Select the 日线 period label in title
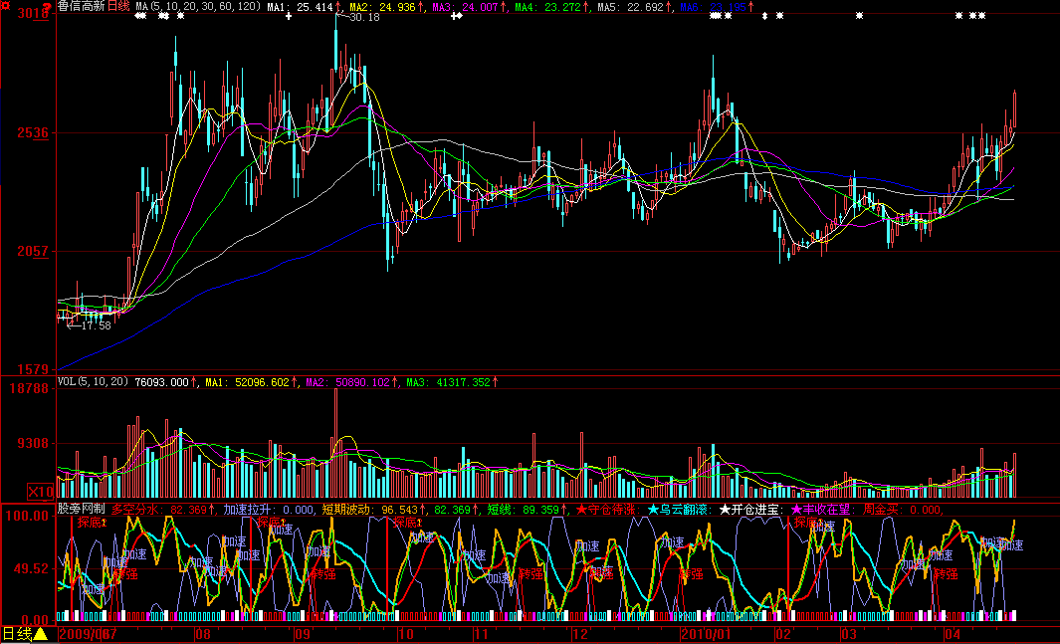Image resolution: width=1060 pixels, height=644 pixels. tap(118, 6)
